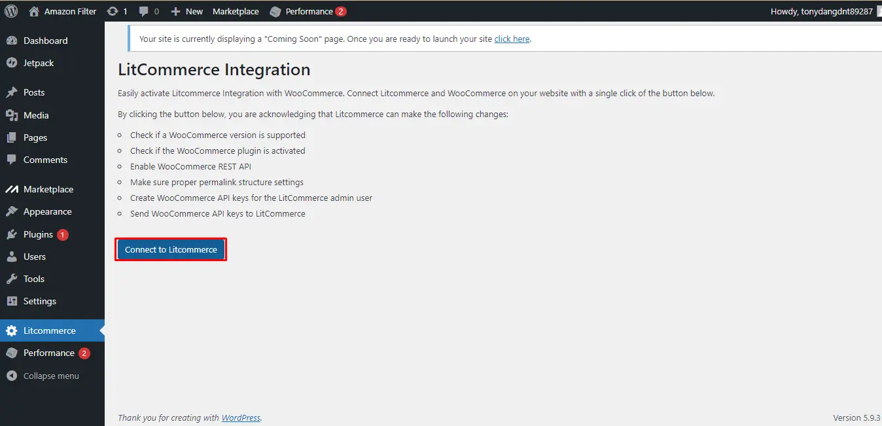Click the Posts pushpin icon
The height and width of the screenshot is (426, 882).
coord(12,92)
